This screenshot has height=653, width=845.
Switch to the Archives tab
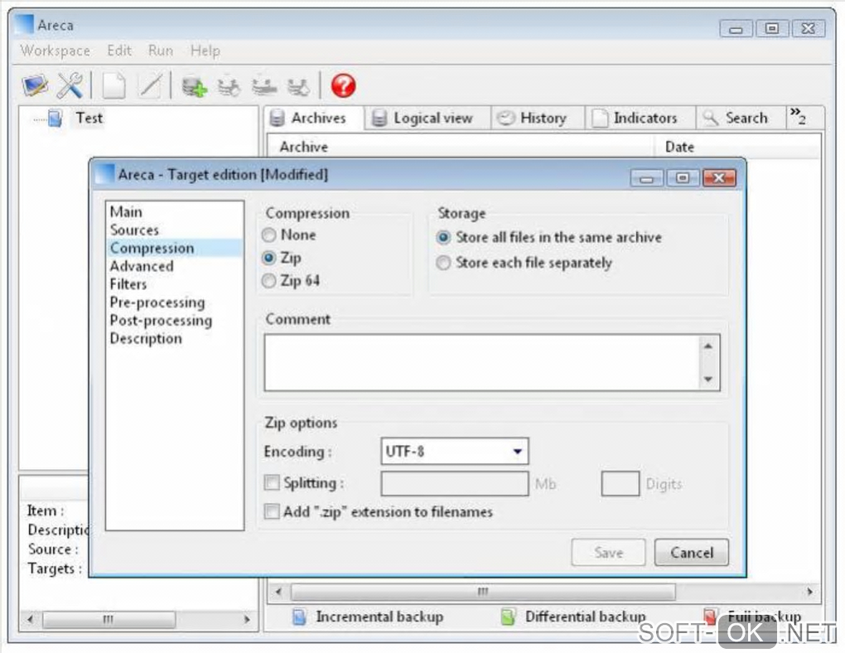pos(312,119)
